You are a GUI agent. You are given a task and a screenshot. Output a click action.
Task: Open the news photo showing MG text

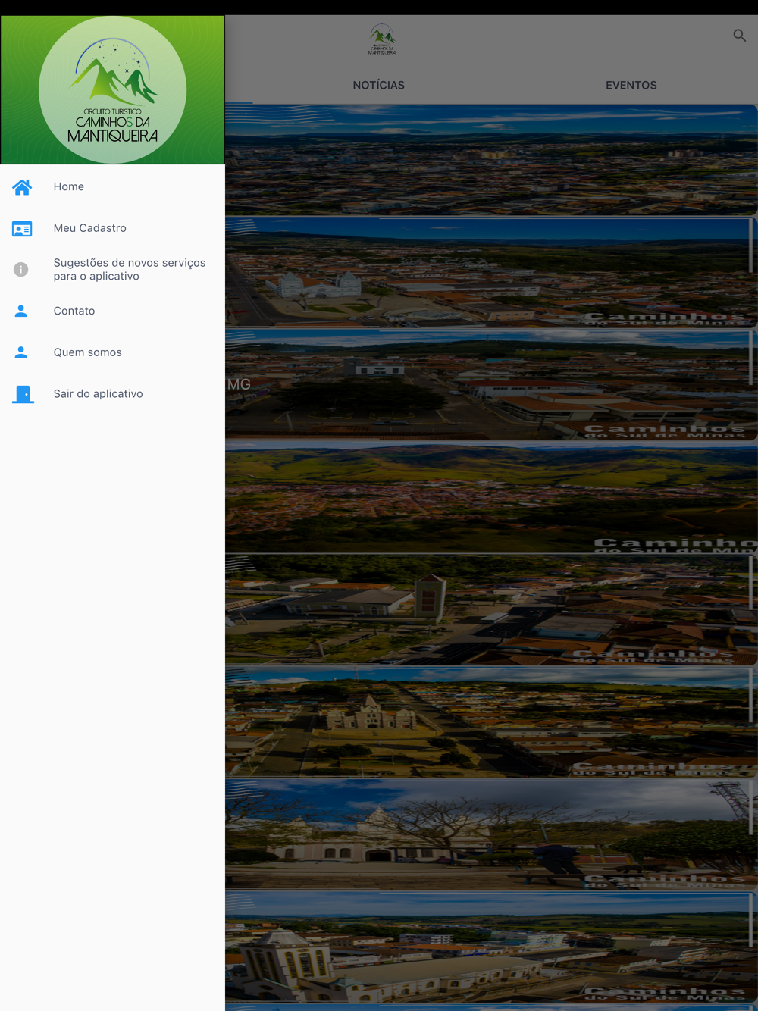(x=490, y=385)
